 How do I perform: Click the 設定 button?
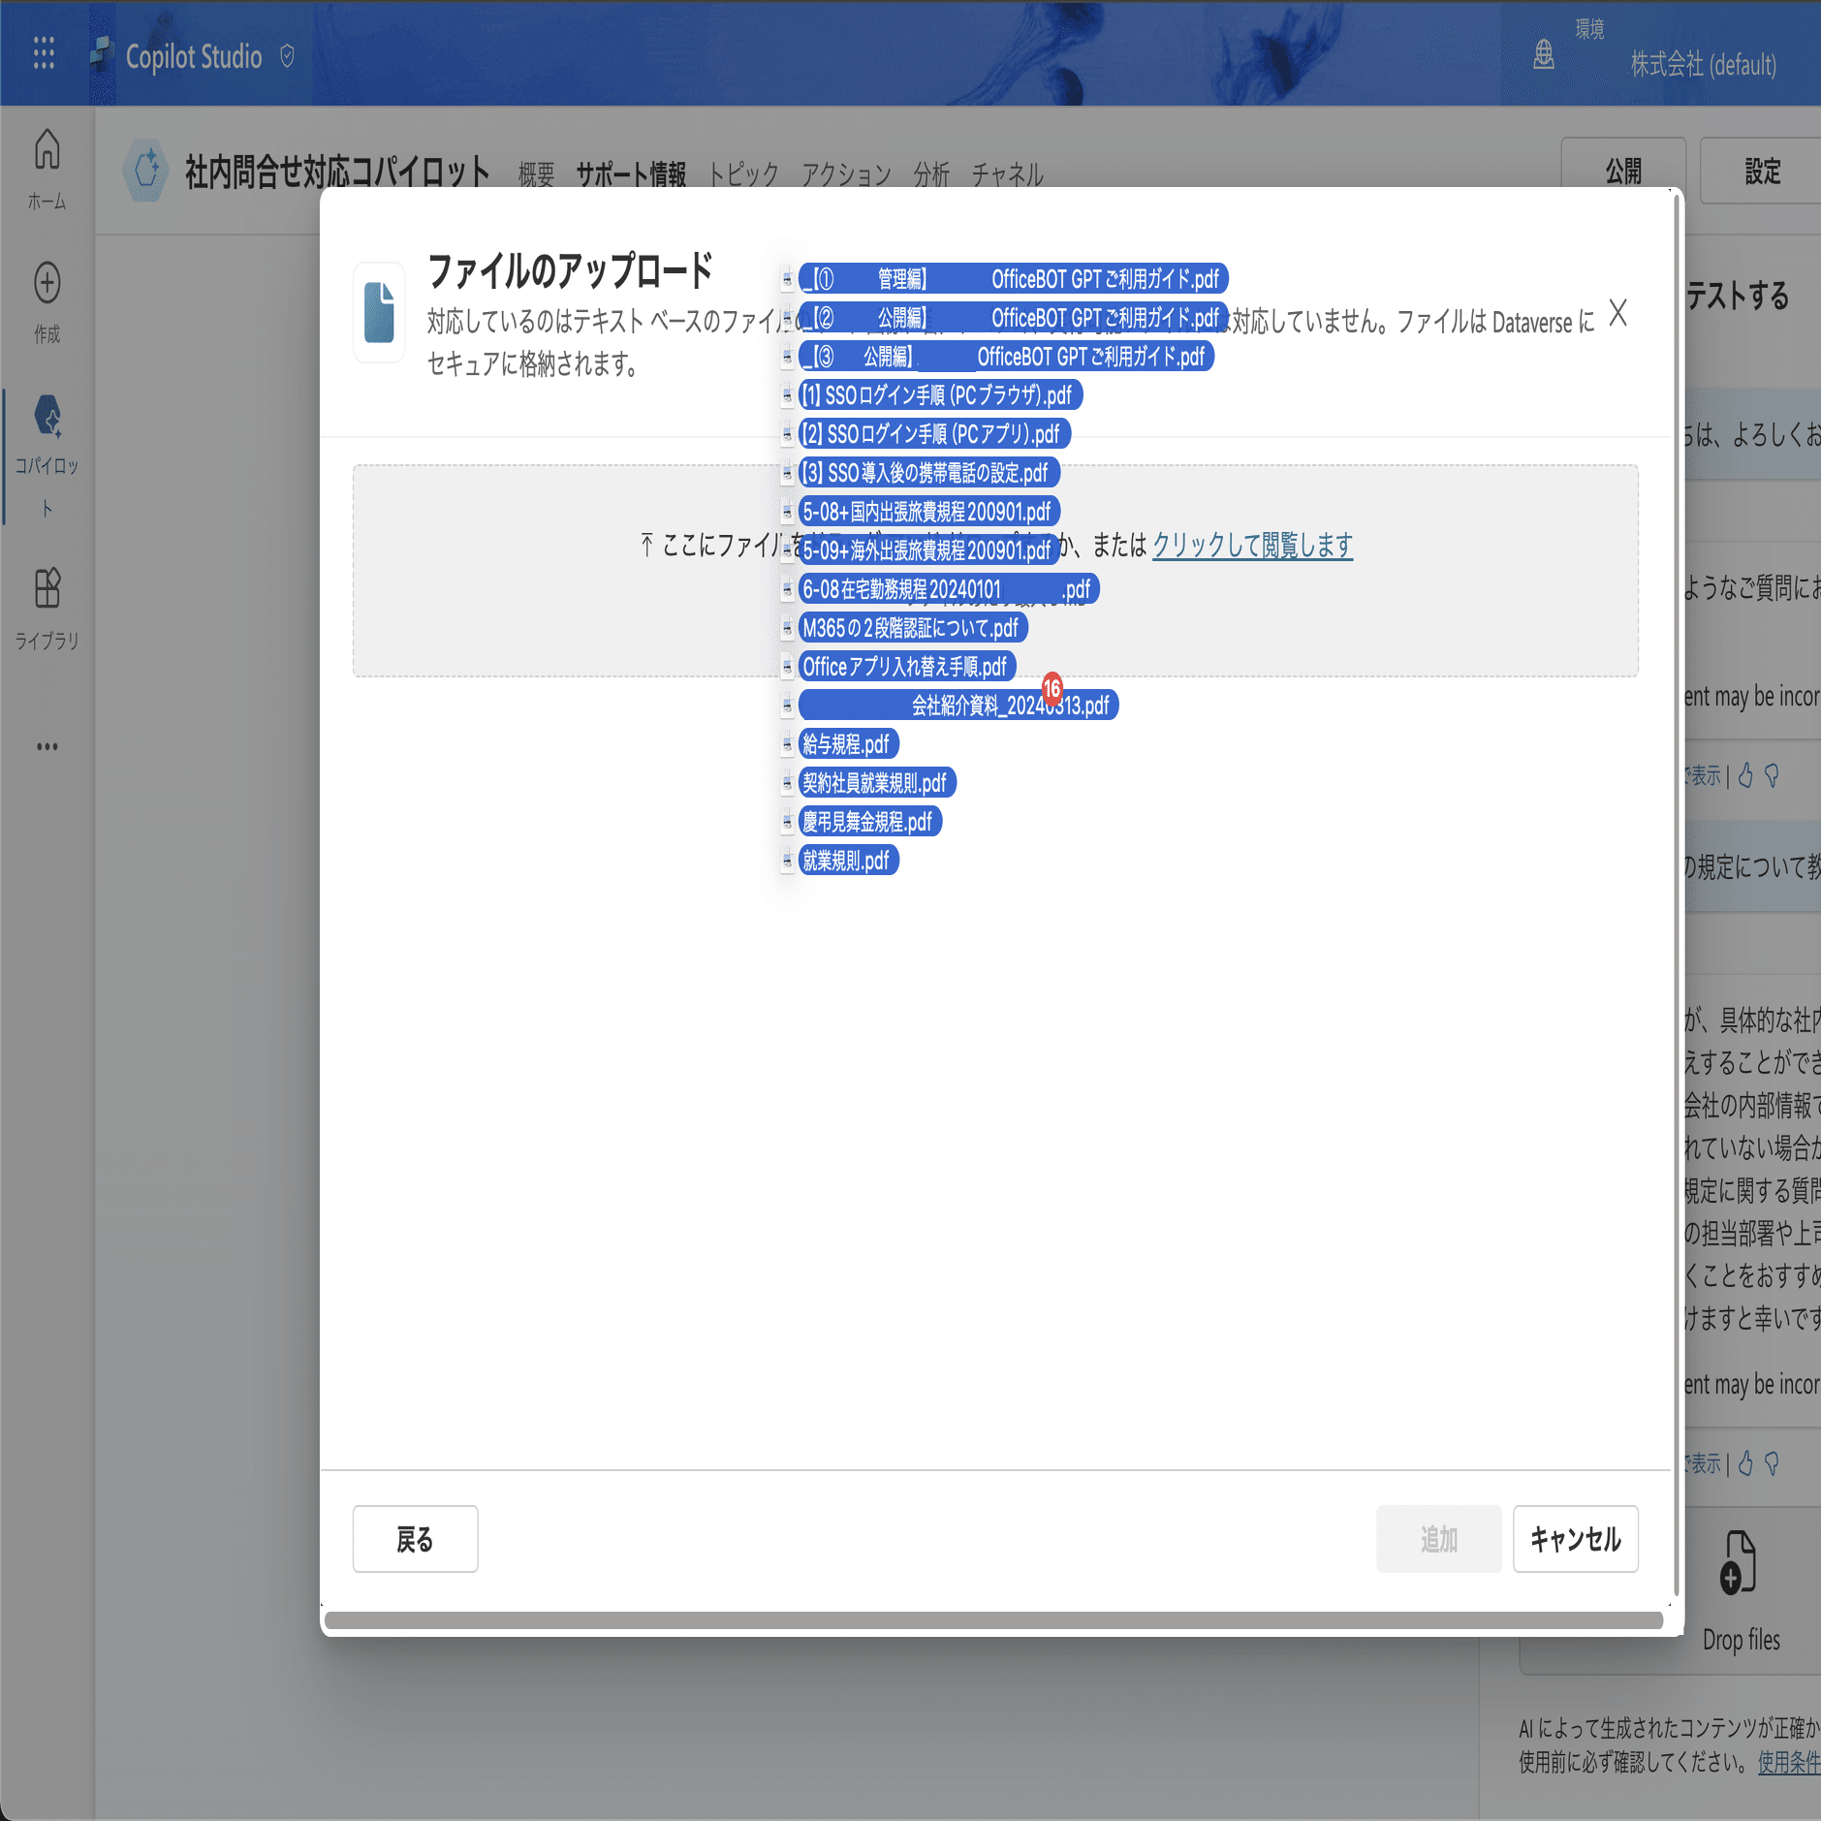click(1763, 172)
